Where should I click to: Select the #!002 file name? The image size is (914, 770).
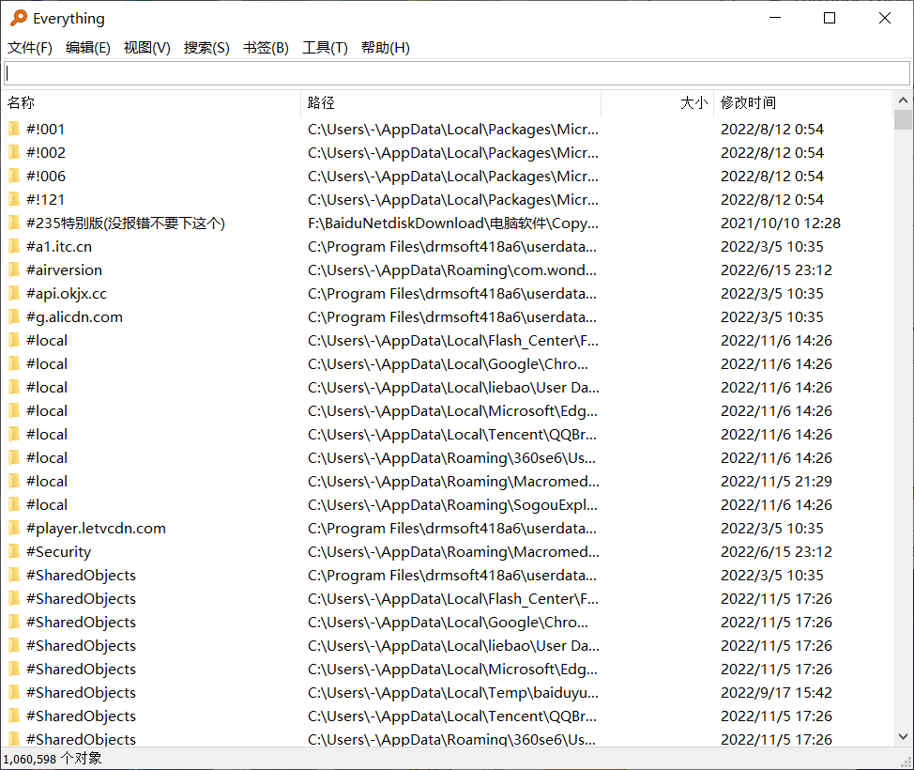pyautogui.click(x=45, y=152)
